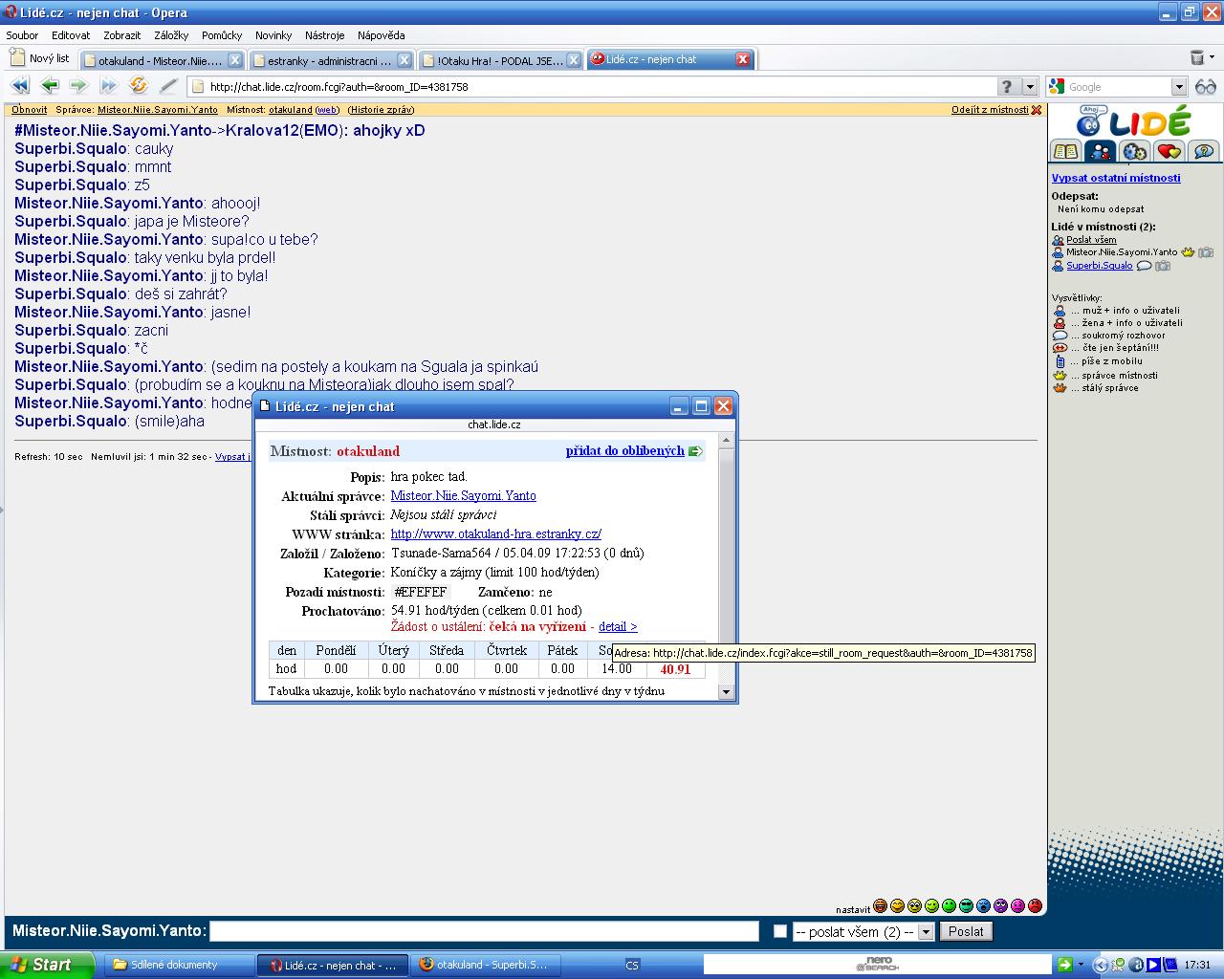
Task: Click the Nový list new tab button
Action: pyautogui.click(x=40, y=58)
